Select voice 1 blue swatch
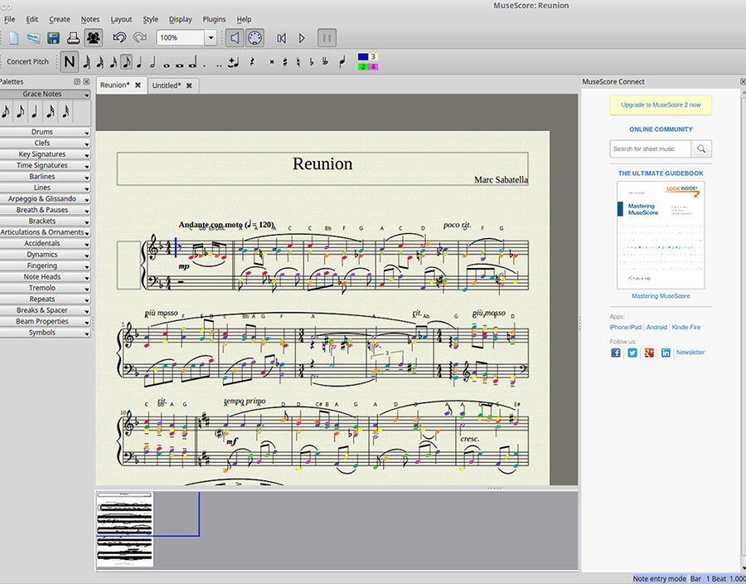The image size is (746, 584). click(x=363, y=56)
